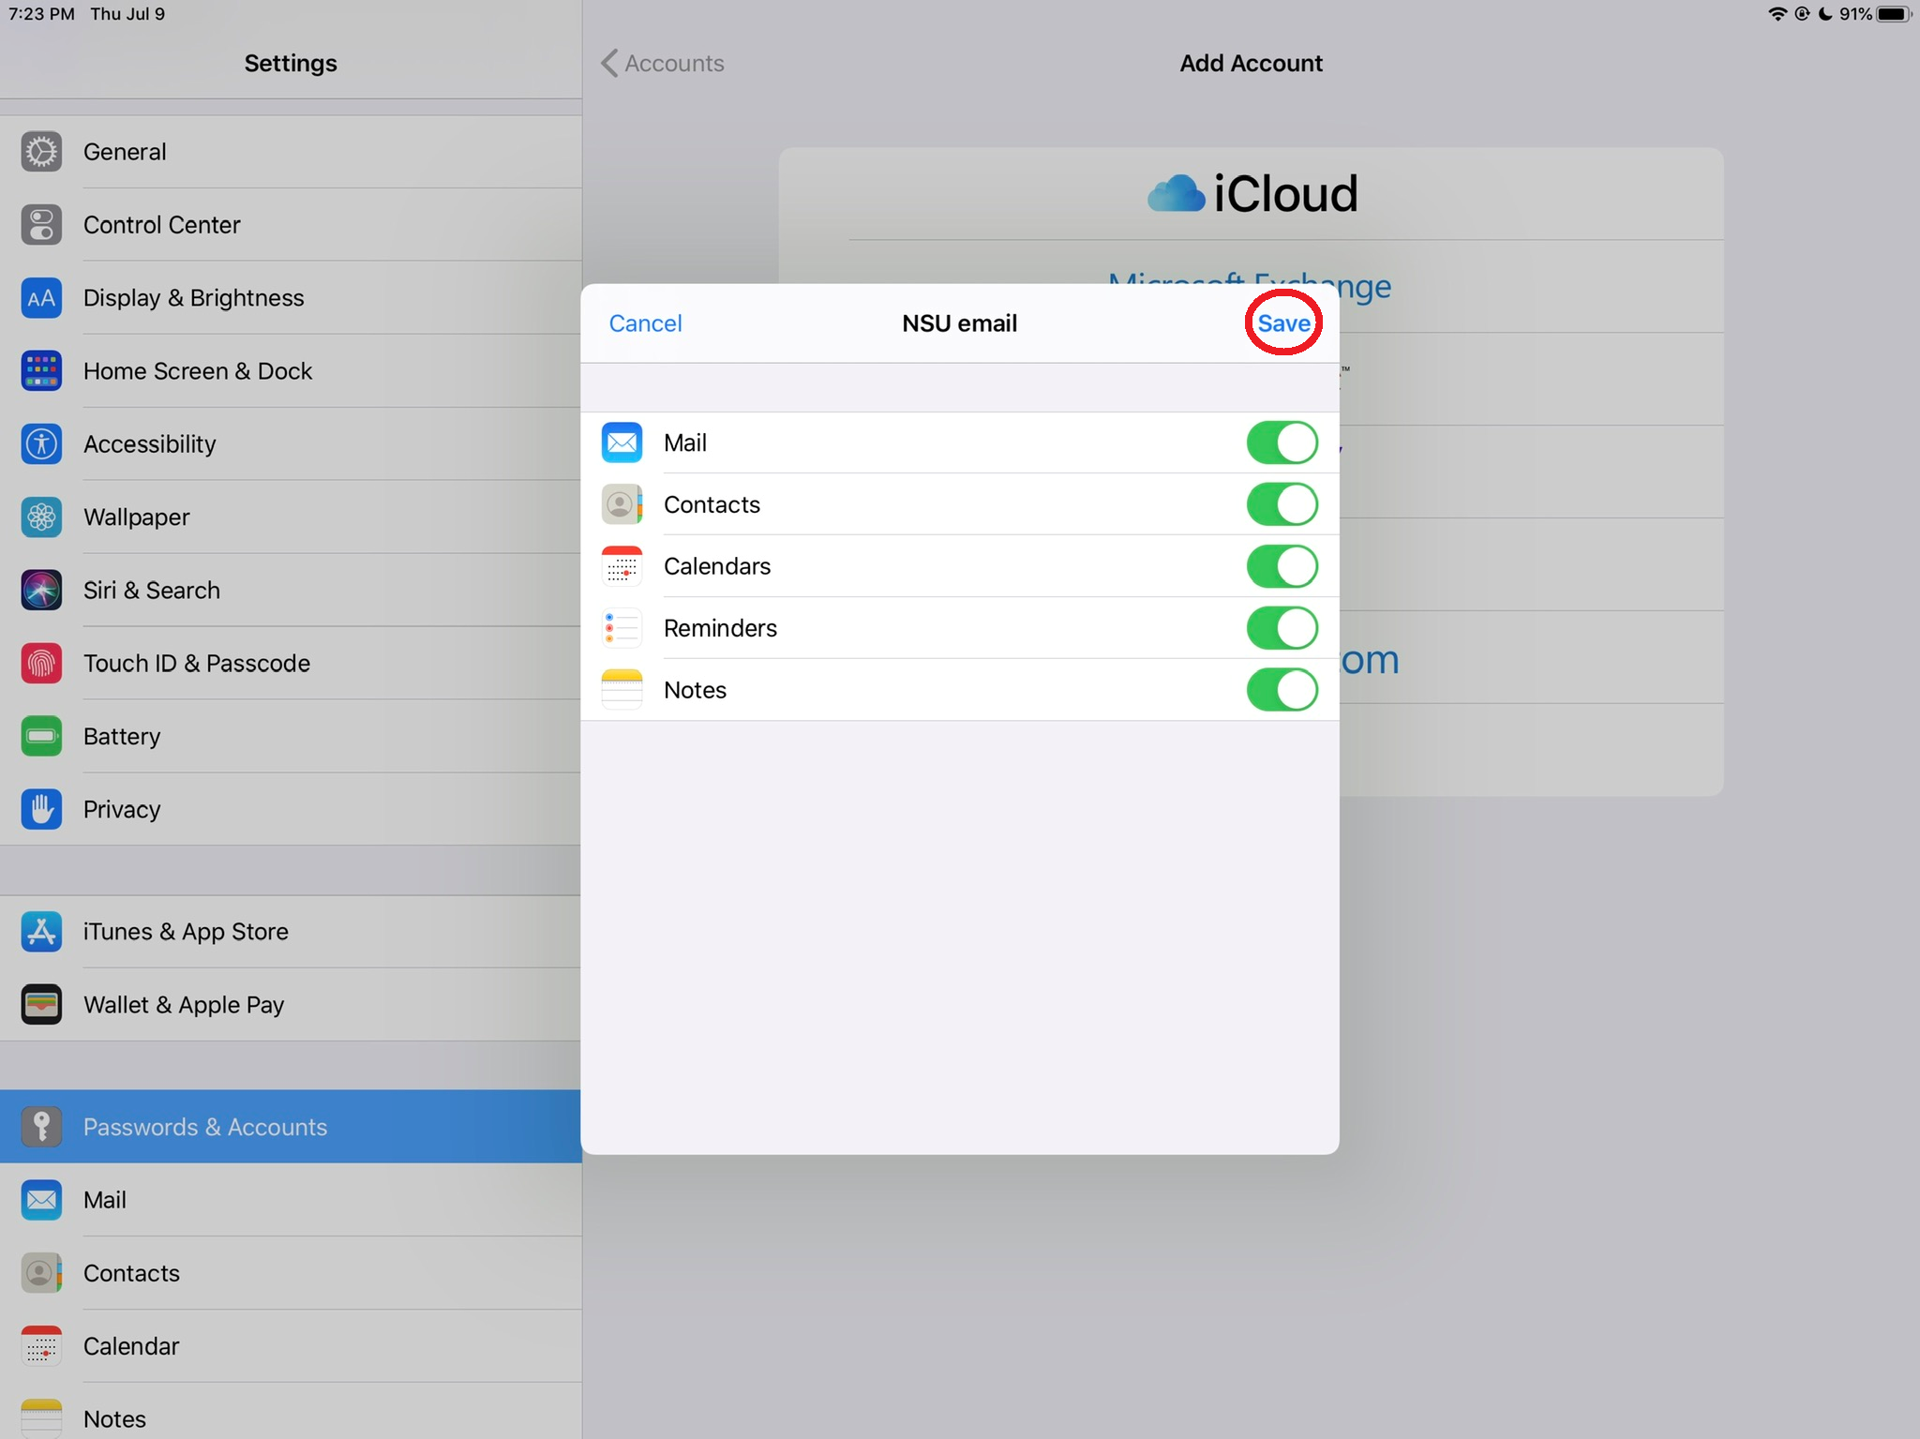Tap the Notes icon in NSU email dialog
Image resolution: width=1920 pixels, height=1439 pixels.
622,690
